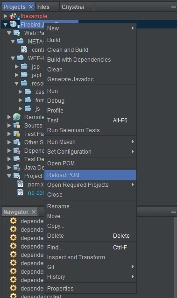Collapse the Web Pages node
The height and width of the screenshot is (298, 177).
coord(9,33)
